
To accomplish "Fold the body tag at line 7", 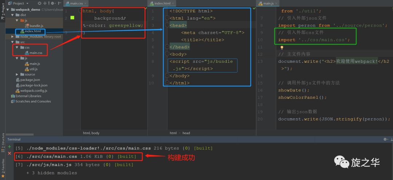I will (x=167, y=54).
